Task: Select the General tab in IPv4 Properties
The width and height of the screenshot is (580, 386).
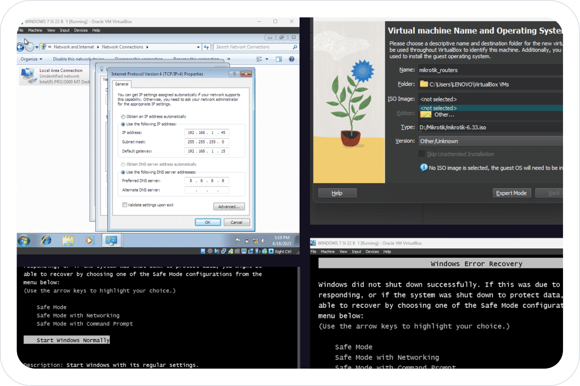Action: (x=122, y=84)
